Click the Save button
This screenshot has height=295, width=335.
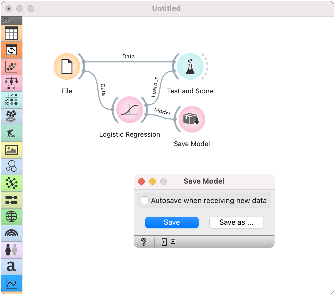point(172,222)
